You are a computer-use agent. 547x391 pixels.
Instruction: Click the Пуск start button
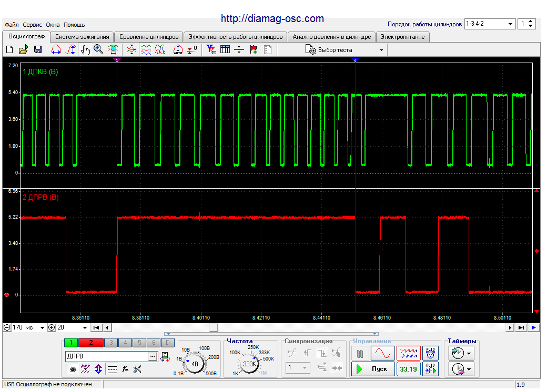tap(373, 369)
